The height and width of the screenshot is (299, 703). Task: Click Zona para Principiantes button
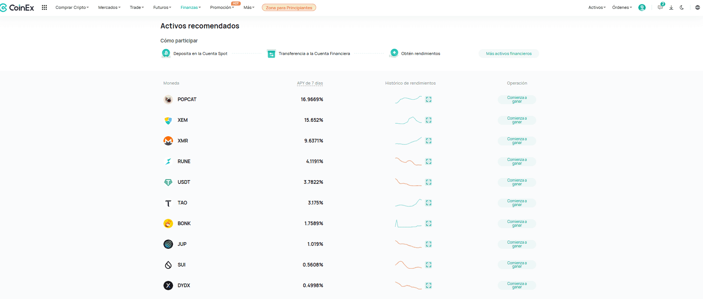click(289, 7)
